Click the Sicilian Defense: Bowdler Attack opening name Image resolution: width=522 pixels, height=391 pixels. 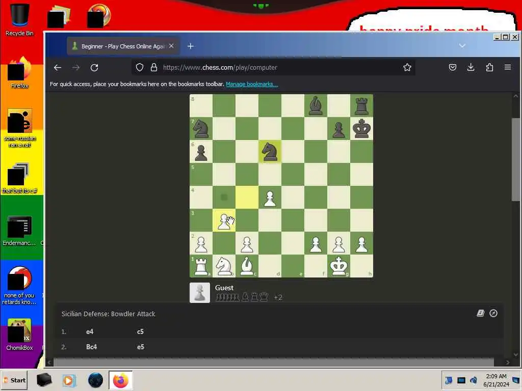pyautogui.click(x=108, y=314)
